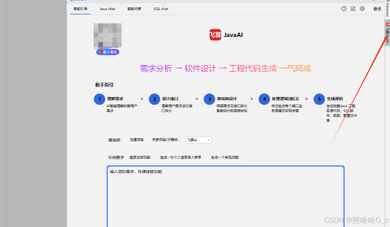Open settings via the hexagon gear icon

click(x=362, y=9)
